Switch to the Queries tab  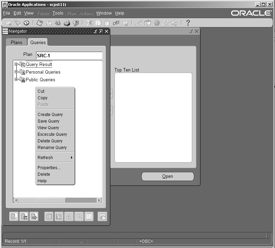point(38,42)
